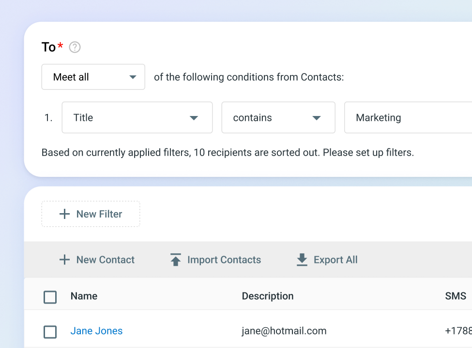
Task: Click the help question mark icon beside To
Action: point(75,47)
